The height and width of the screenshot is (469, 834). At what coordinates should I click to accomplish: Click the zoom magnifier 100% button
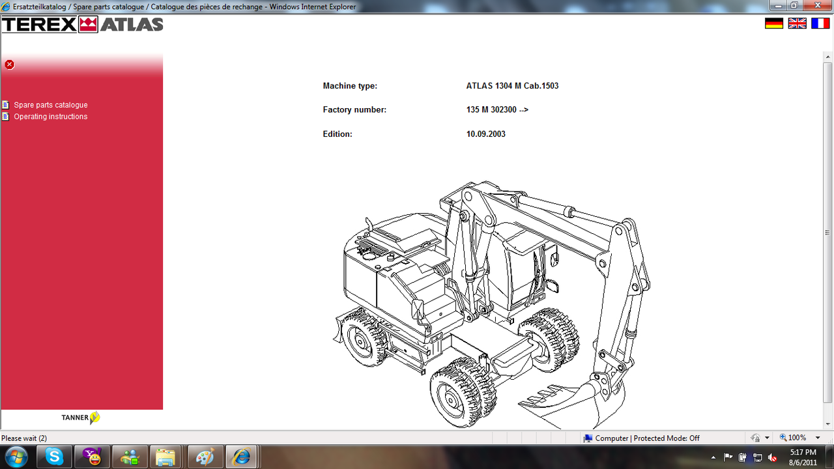pos(793,438)
